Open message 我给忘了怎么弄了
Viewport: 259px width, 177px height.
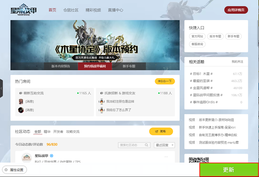[x=119, y=110]
